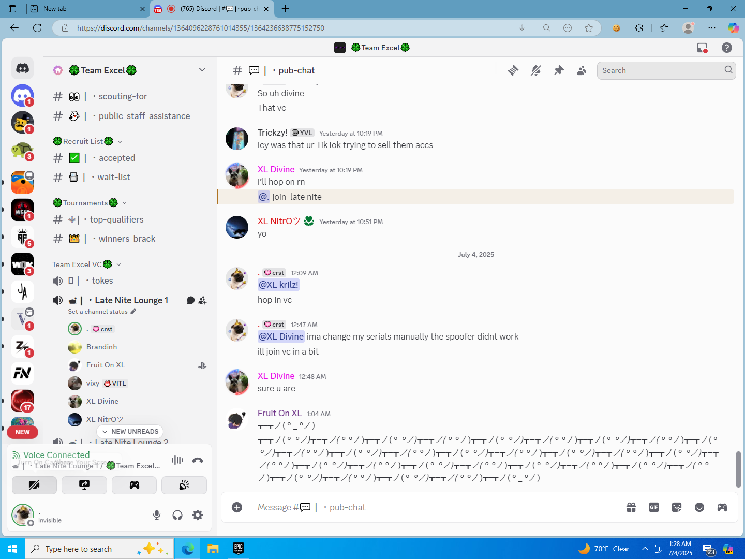
Task: Start an activity with the controller button
Action: [x=135, y=485]
